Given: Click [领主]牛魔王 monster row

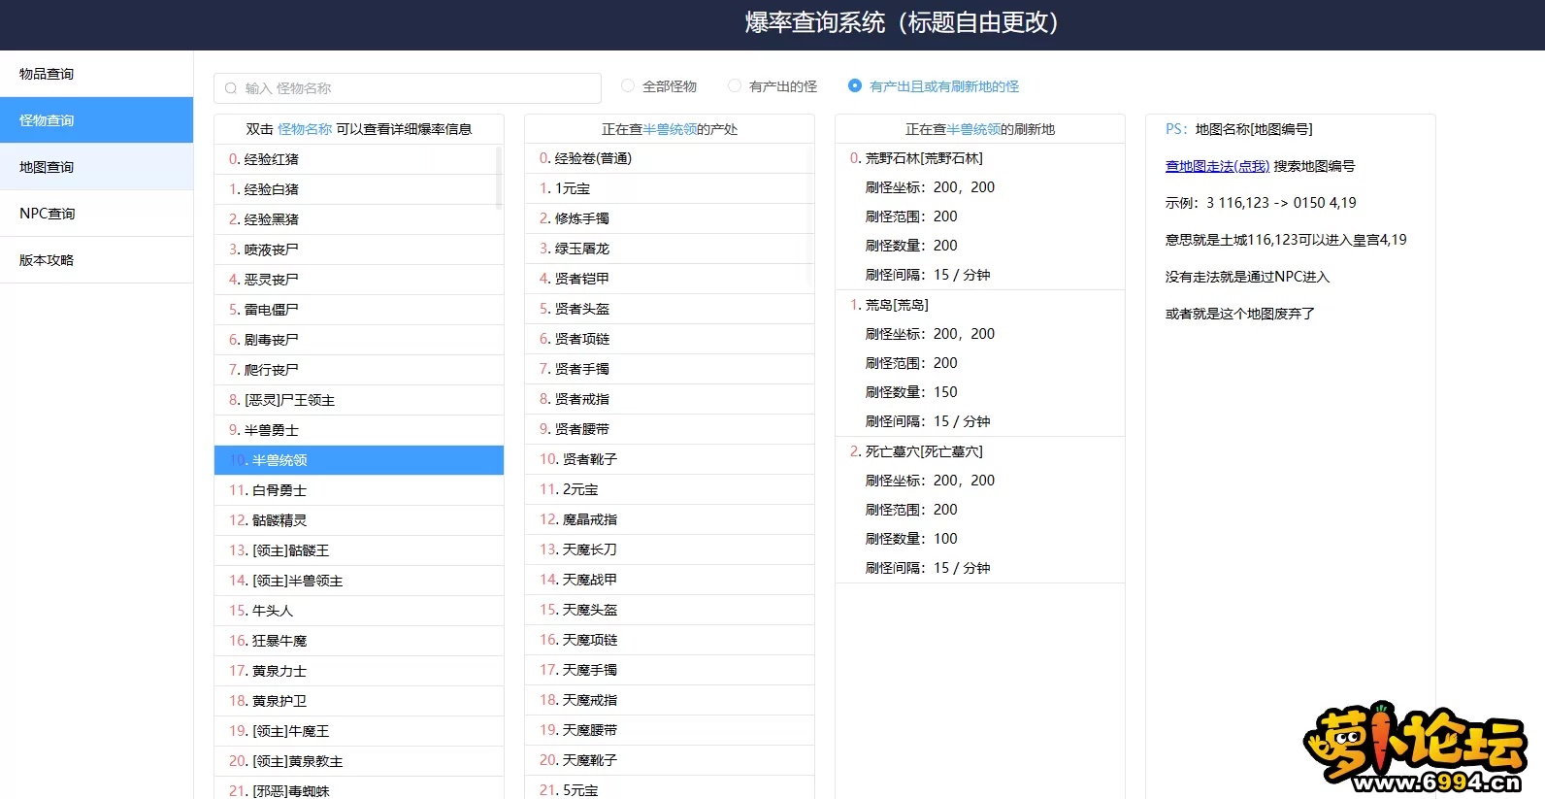Looking at the screenshot, I should click(x=358, y=731).
